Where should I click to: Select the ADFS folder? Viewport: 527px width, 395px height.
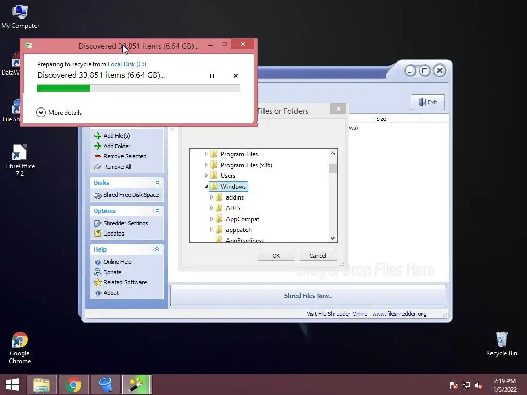point(233,208)
